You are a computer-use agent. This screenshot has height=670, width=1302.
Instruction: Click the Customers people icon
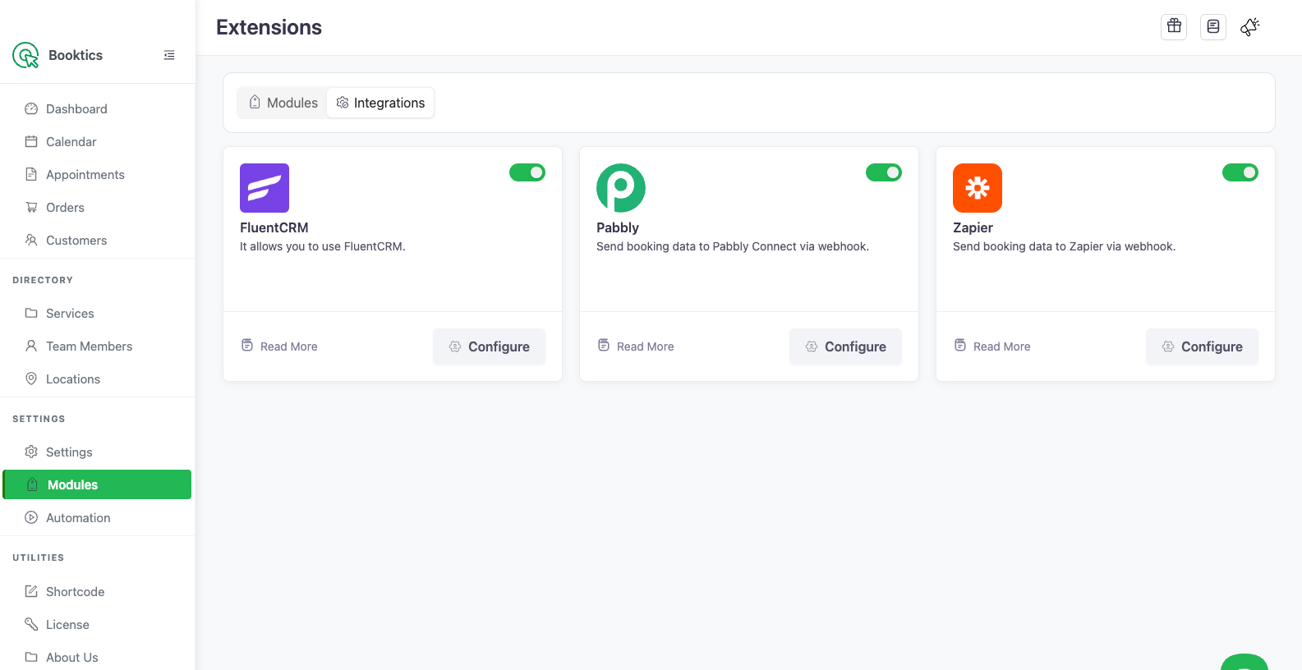click(x=31, y=240)
